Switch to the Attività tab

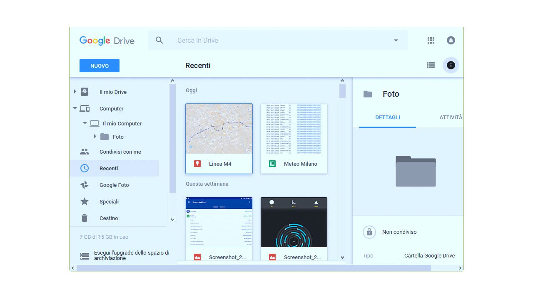(451, 118)
